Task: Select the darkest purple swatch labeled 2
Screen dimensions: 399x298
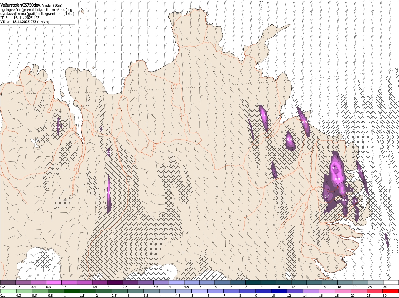Action: [115, 282]
